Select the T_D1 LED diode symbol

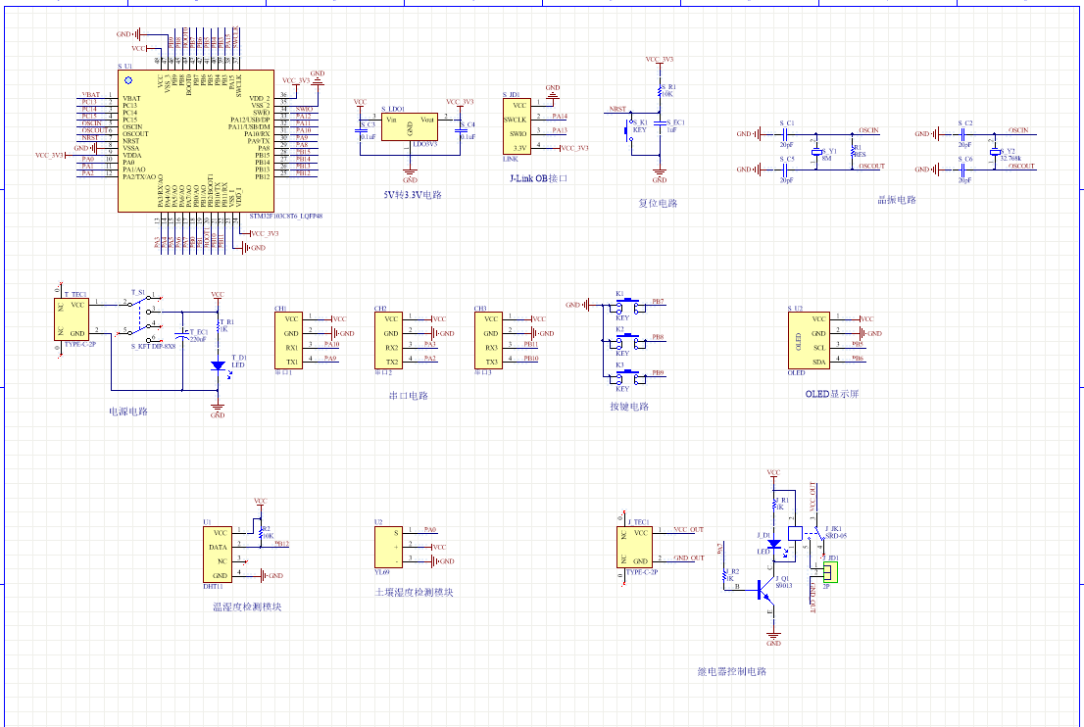[x=218, y=365]
